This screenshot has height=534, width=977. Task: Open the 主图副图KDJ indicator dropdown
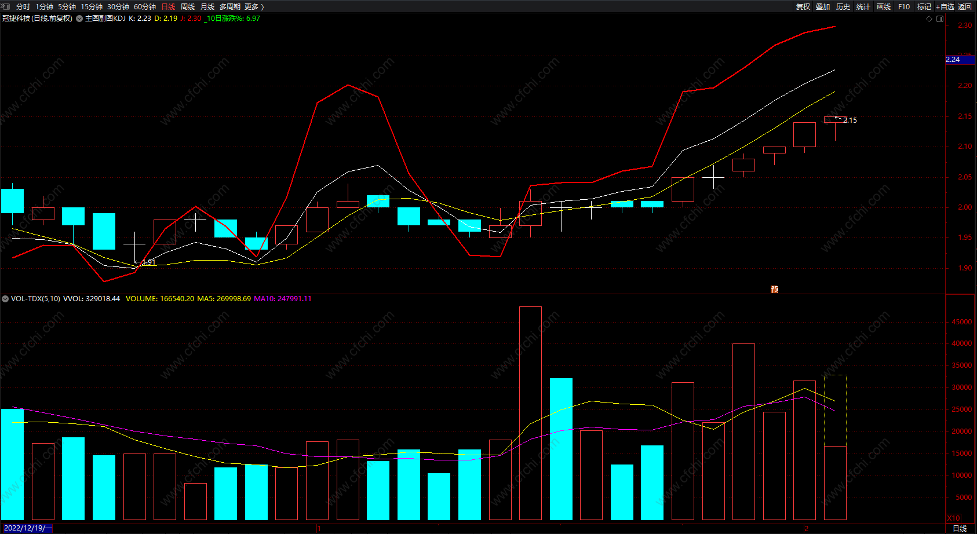pos(79,19)
